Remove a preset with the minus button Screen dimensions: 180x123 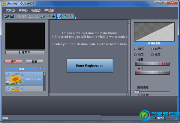coord(44,69)
